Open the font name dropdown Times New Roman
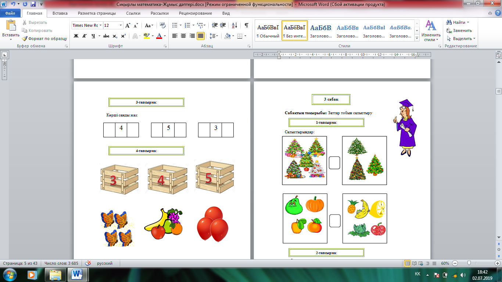This screenshot has height=282, width=502. tap(100, 25)
